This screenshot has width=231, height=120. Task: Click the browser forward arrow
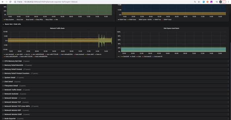(6, 2)
